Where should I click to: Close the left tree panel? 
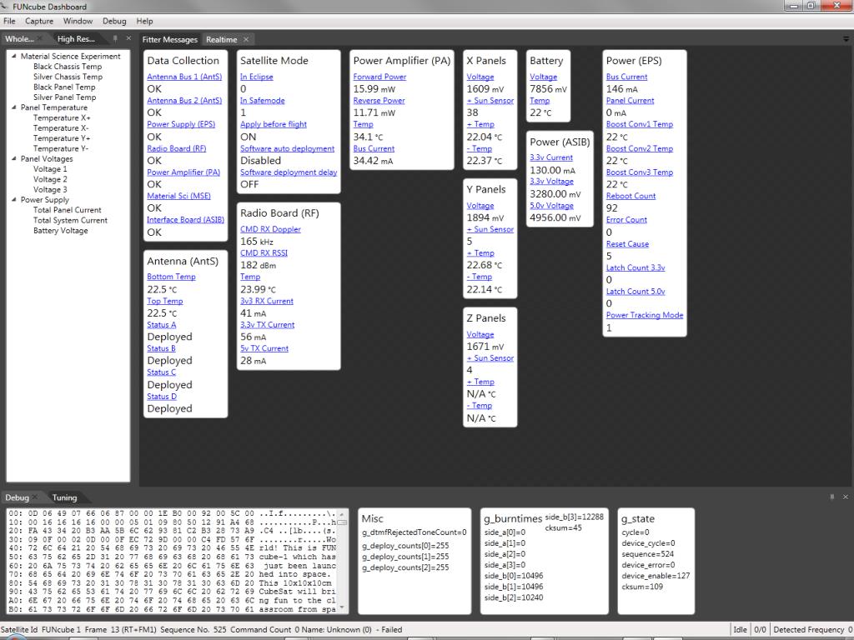(x=128, y=38)
